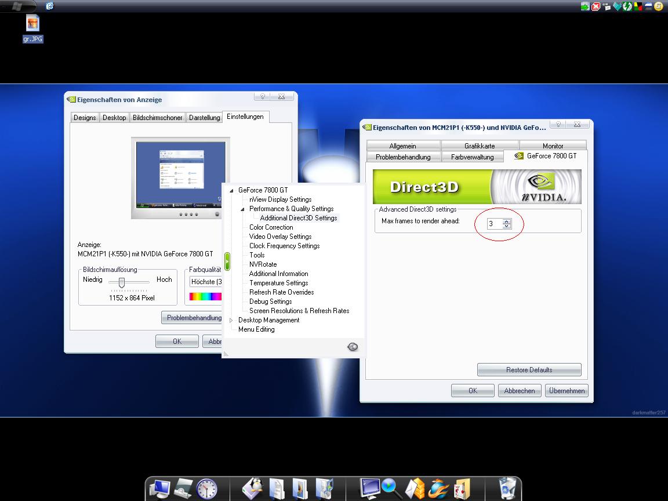Switch to the Designs tab
The image size is (668, 501).
pyautogui.click(x=85, y=118)
